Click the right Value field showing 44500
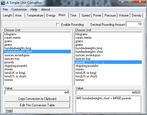 click(x=108, y=93)
